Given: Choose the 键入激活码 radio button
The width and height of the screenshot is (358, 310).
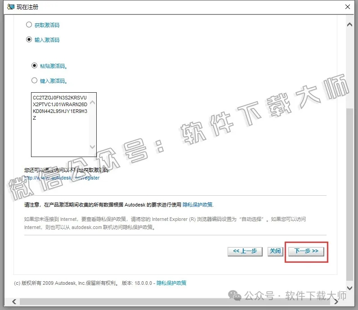Looking at the screenshot, I should click(34, 81).
